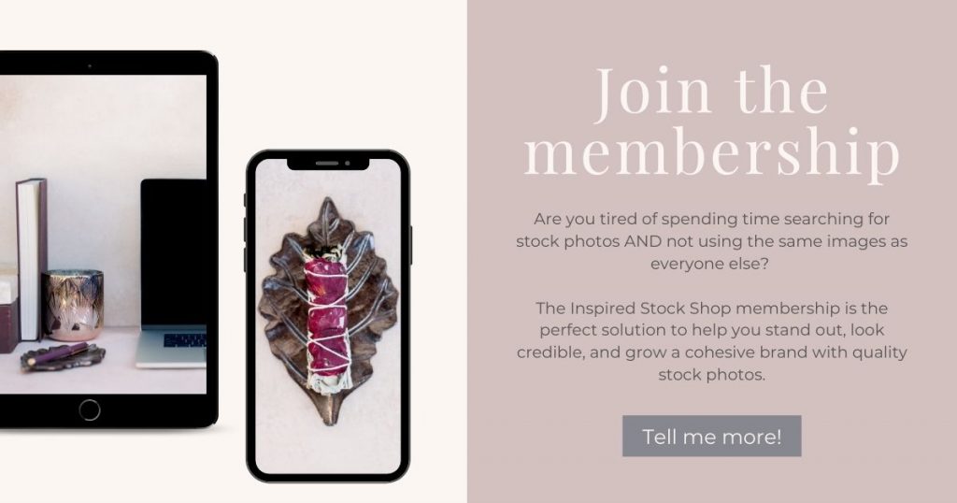Click the "Tell me more!" button
The width and height of the screenshot is (957, 503).
tap(711, 436)
